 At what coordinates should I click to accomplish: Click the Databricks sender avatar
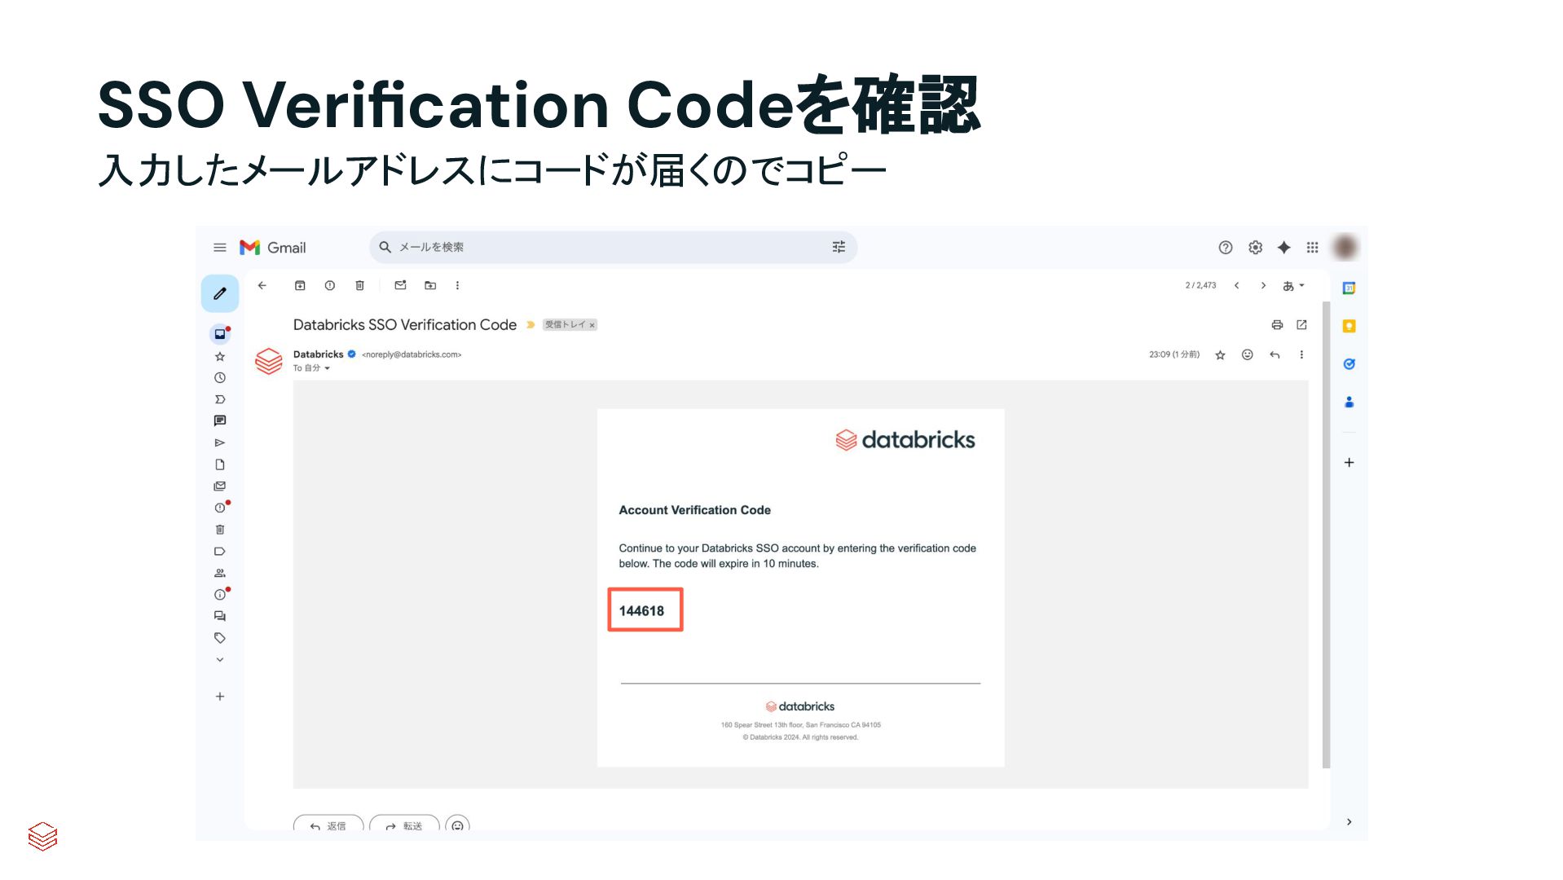pyautogui.click(x=269, y=361)
